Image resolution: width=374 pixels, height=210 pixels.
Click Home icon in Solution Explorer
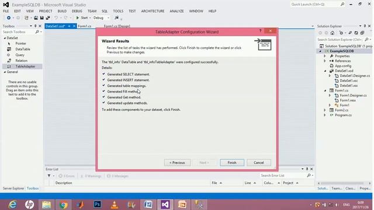click(333, 33)
